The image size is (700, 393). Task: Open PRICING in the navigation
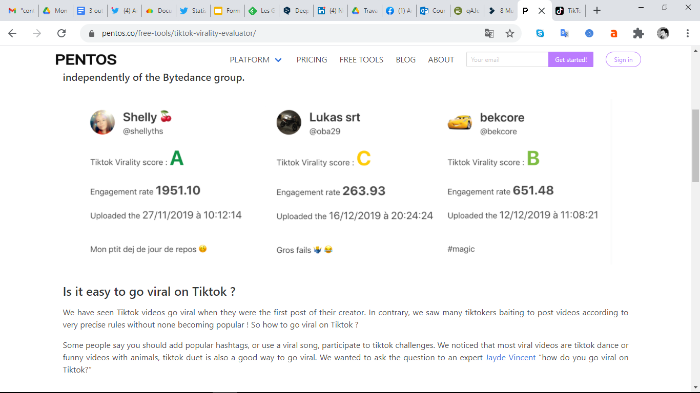point(312,60)
